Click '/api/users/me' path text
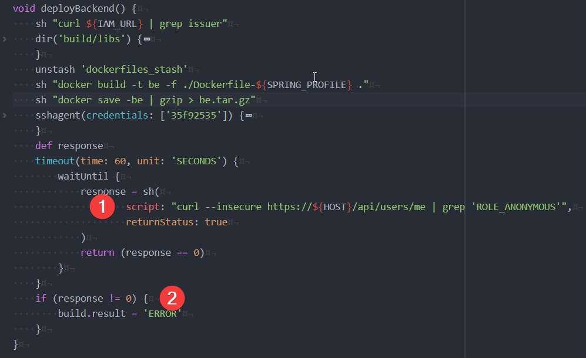Screen dimensions: 586x358 coord(389,207)
